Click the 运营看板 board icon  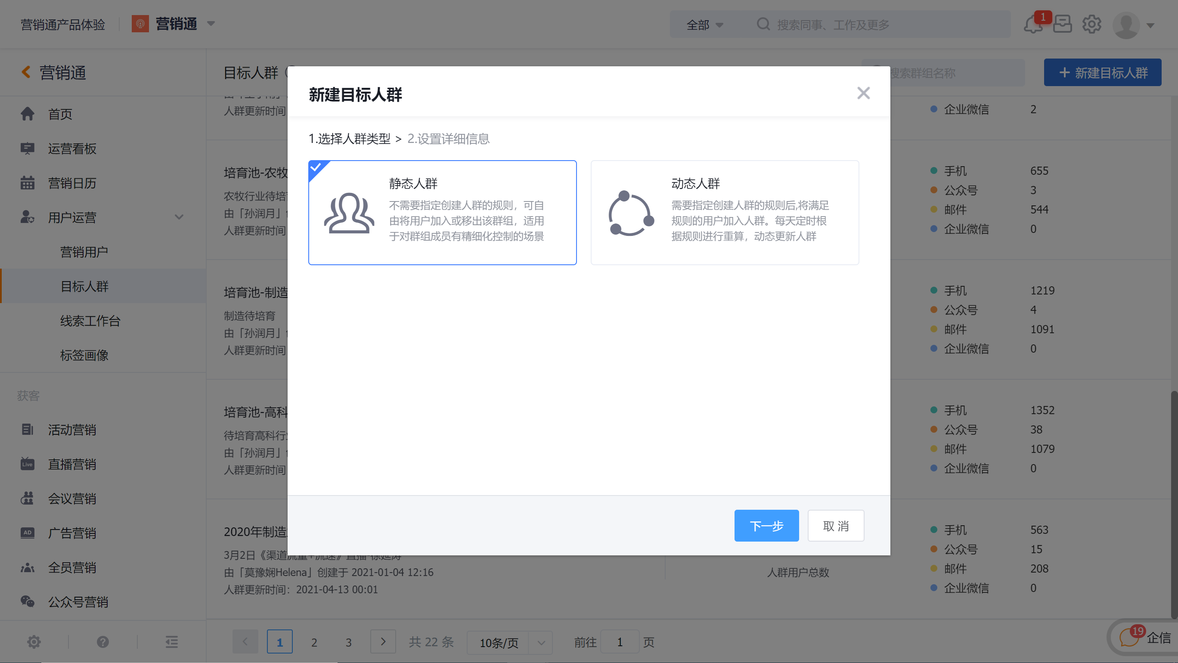tap(28, 148)
